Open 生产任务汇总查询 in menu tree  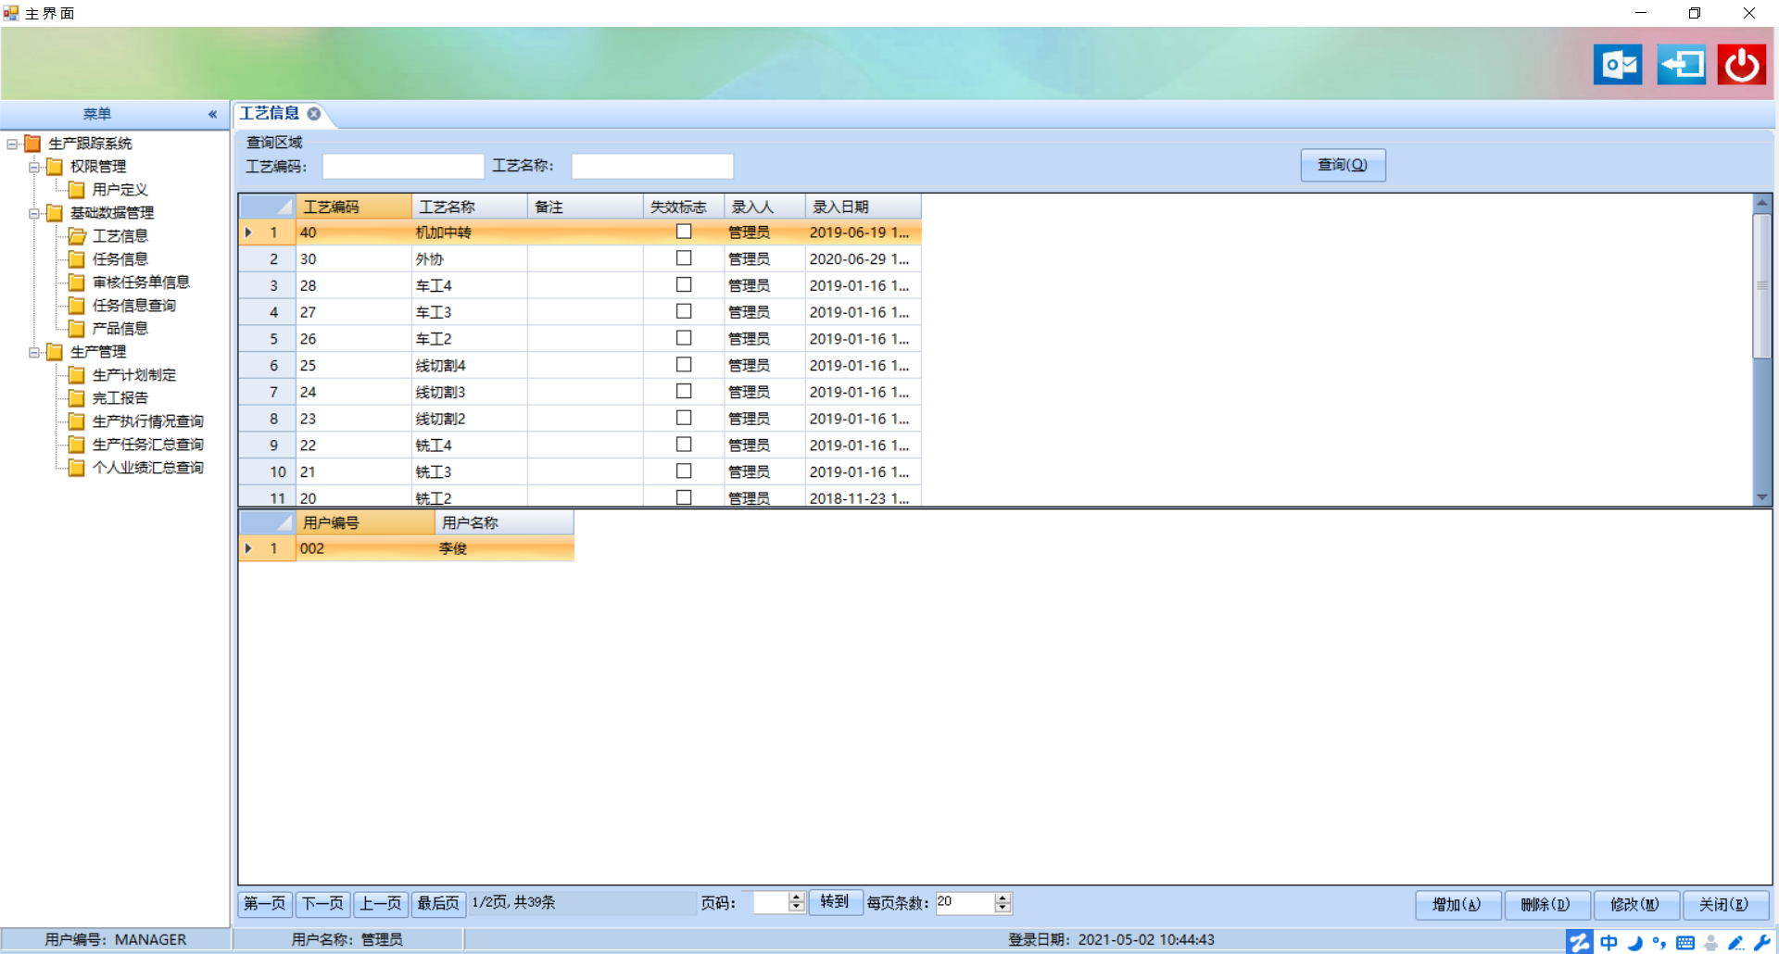(147, 444)
